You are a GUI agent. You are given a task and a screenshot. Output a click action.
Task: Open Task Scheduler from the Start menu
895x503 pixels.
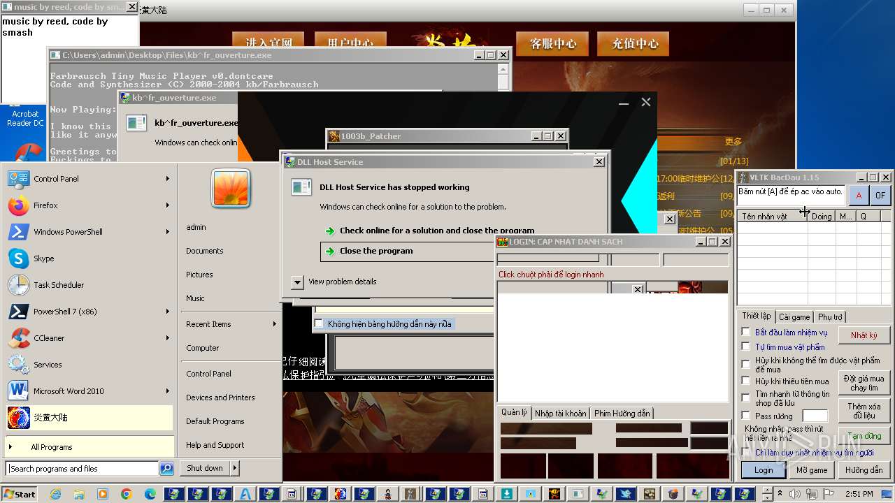coord(89,285)
